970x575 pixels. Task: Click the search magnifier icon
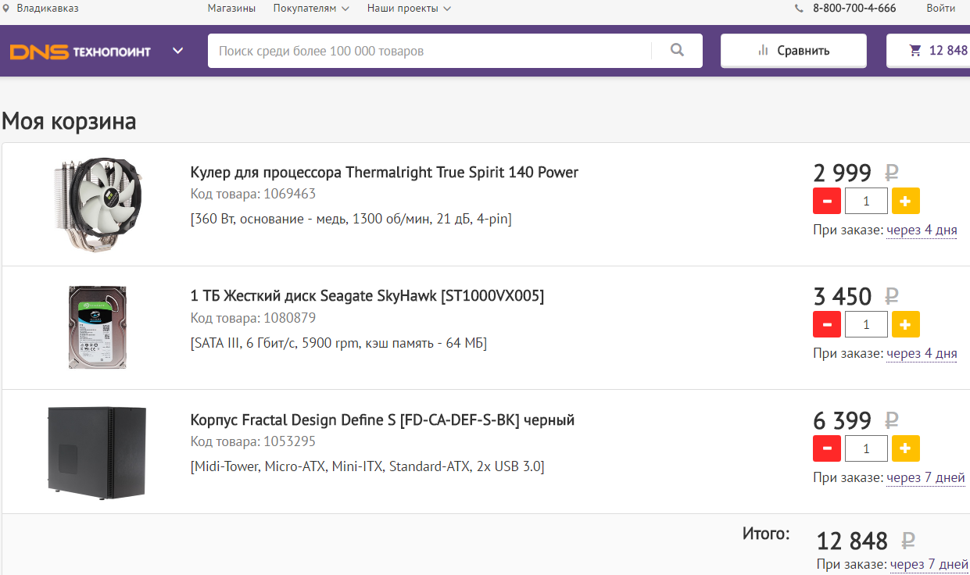(x=677, y=51)
